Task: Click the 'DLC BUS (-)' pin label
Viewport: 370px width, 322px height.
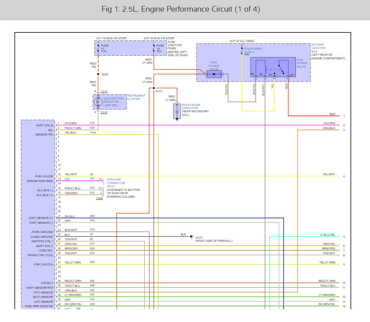Action: [x=45, y=190]
